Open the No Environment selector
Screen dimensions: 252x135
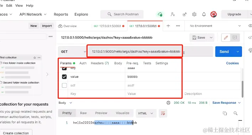[x=215, y=26]
